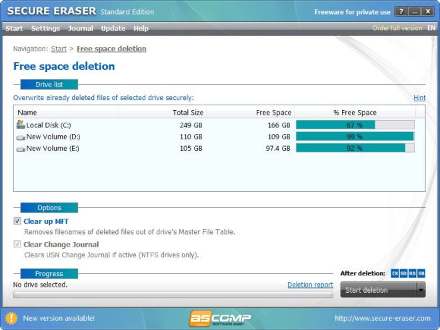440x330 pixels.
Task: Sort by the % Free Space column header
Action: click(355, 113)
